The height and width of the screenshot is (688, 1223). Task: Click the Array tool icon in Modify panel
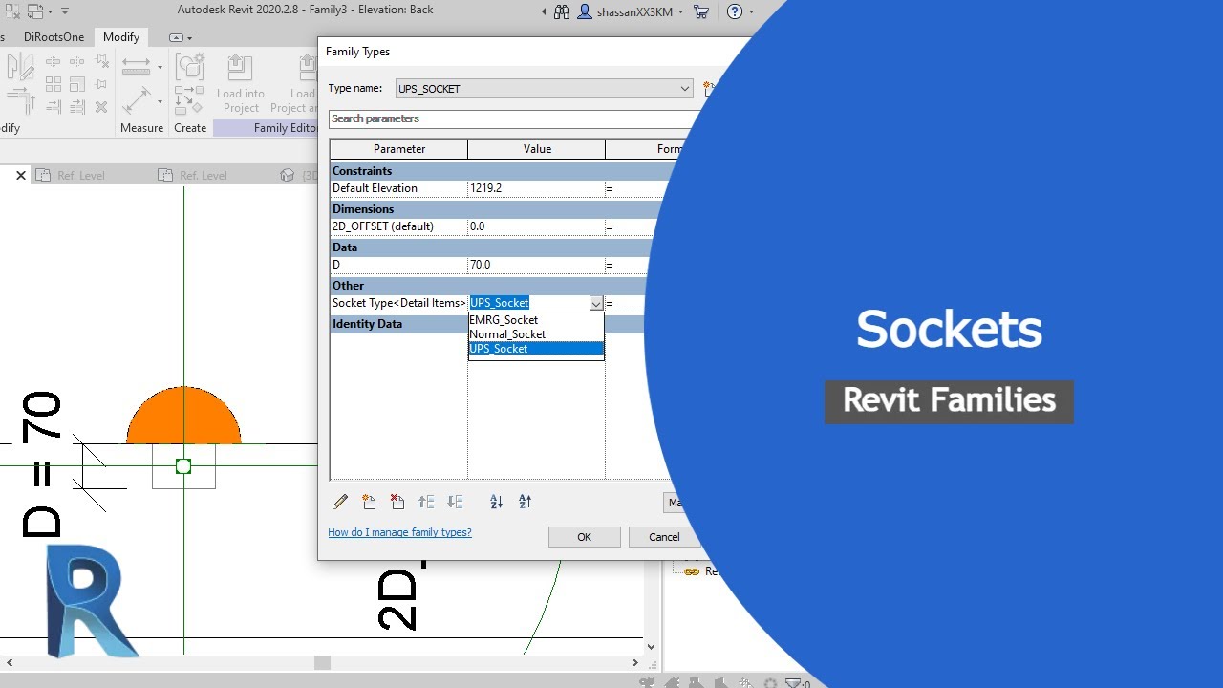54,84
